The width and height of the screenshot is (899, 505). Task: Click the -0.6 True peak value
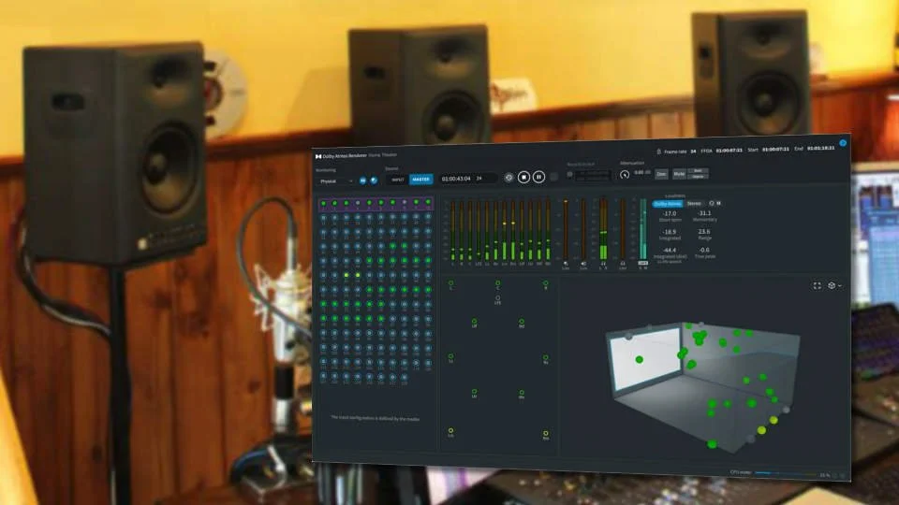click(x=704, y=250)
